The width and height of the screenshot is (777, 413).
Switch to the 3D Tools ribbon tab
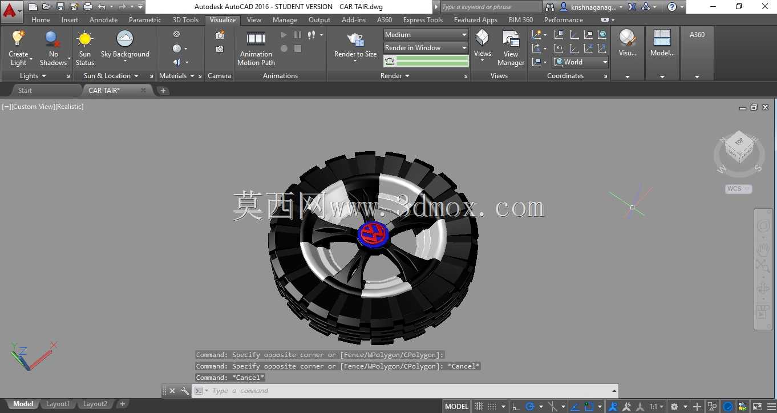186,20
